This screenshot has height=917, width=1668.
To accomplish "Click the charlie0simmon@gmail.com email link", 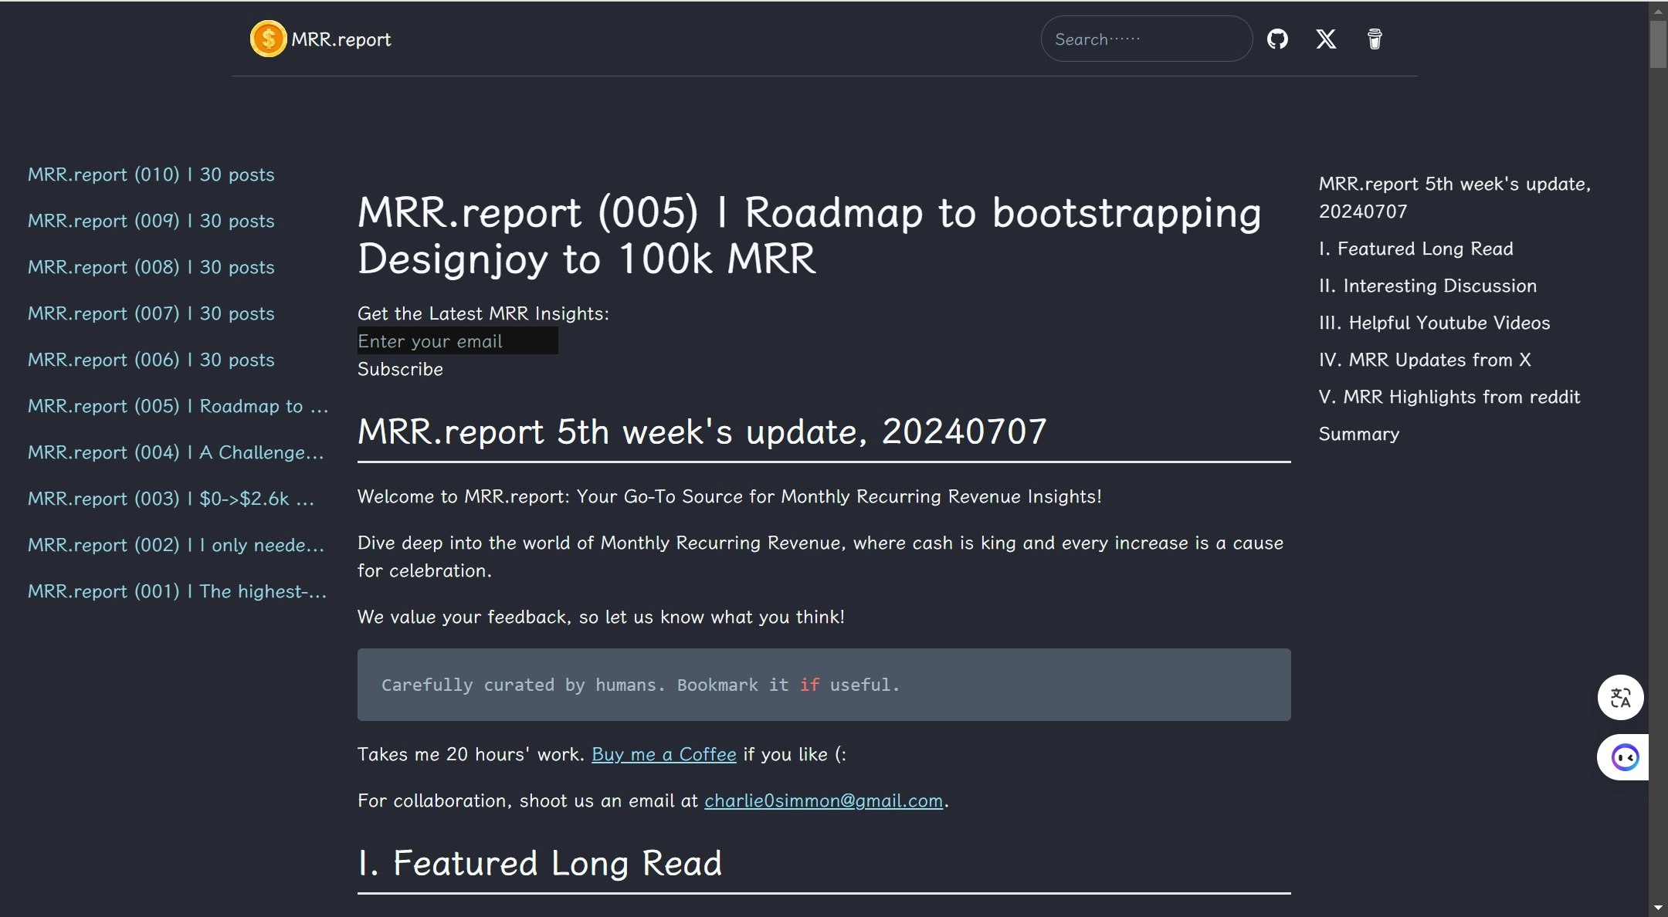I will (x=823, y=800).
